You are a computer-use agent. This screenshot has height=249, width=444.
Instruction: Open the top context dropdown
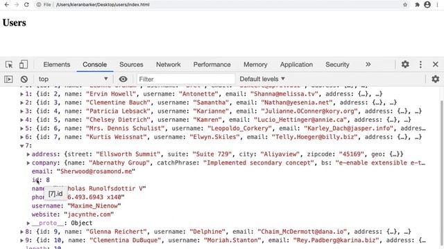click(x=73, y=79)
